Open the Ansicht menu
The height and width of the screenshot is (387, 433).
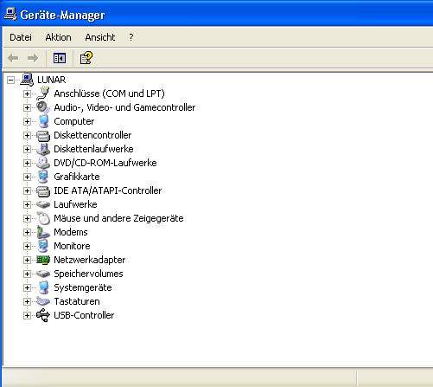[100, 37]
